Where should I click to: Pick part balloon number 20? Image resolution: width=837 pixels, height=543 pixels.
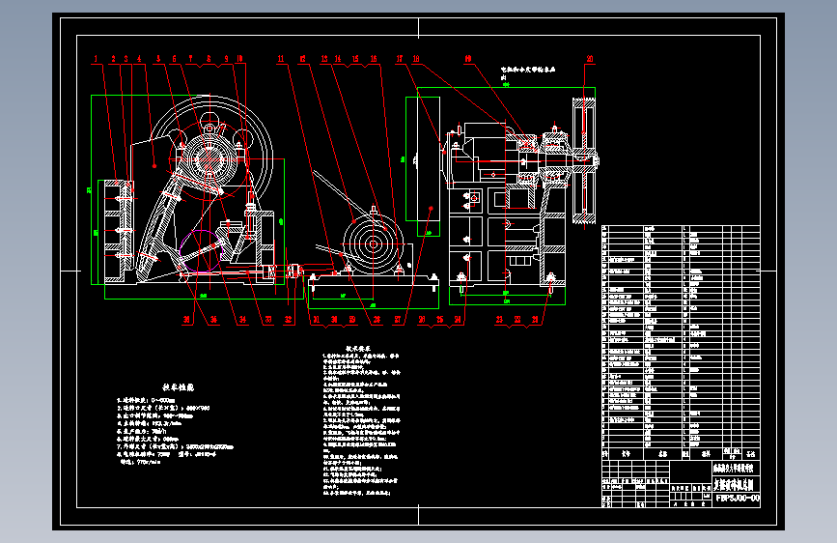click(x=590, y=59)
